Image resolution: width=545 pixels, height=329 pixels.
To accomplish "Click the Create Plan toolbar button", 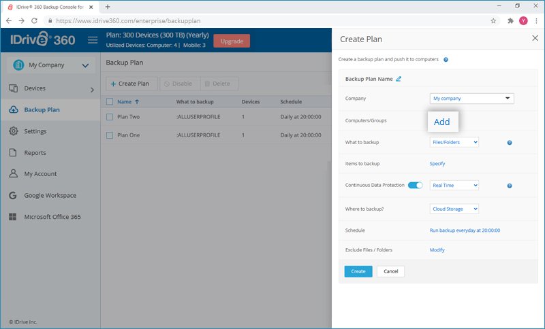I will point(131,84).
